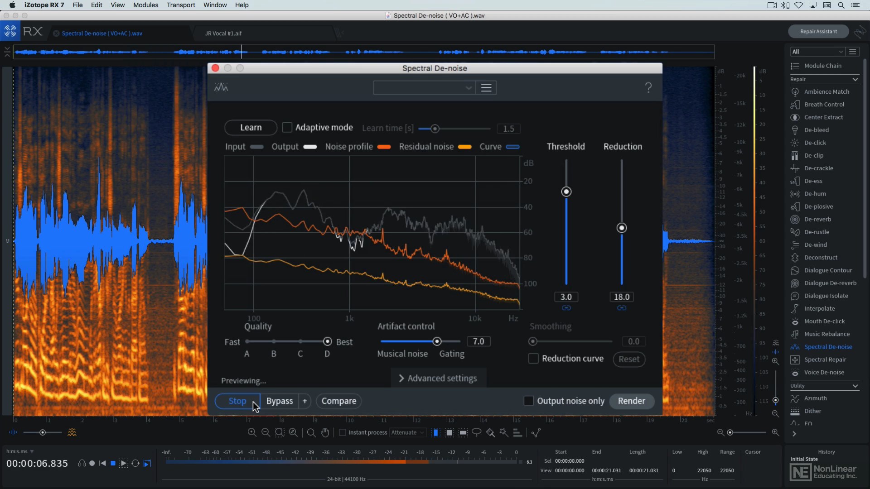
Task: Select the Zoom In tool
Action: point(252,432)
